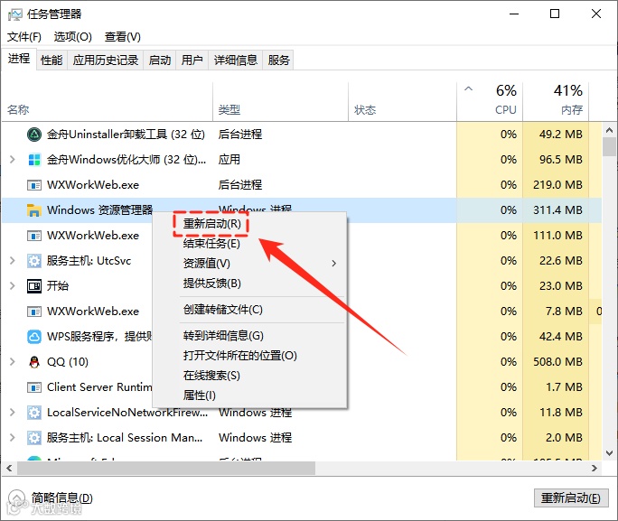
Task: Click the 508.0 MB memory value
Action: (557, 361)
